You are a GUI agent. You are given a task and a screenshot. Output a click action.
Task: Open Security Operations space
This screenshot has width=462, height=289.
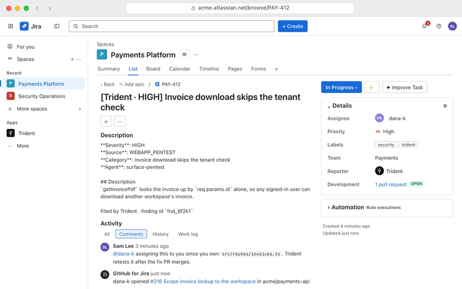pos(44,96)
